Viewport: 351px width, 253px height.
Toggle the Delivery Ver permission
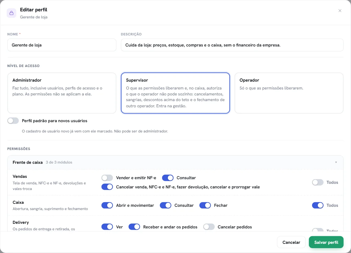click(107, 227)
